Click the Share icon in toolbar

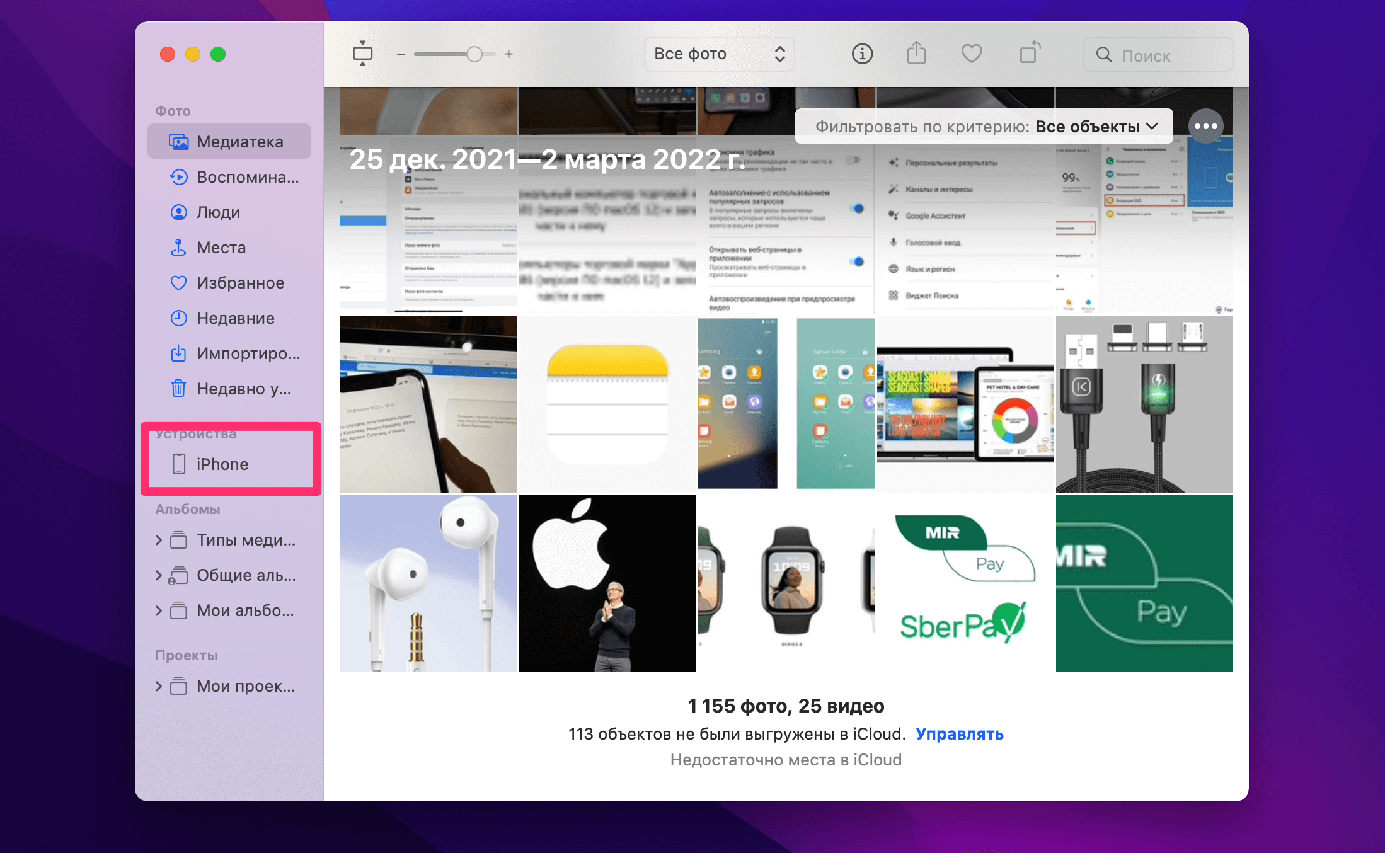tap(916, 54)
